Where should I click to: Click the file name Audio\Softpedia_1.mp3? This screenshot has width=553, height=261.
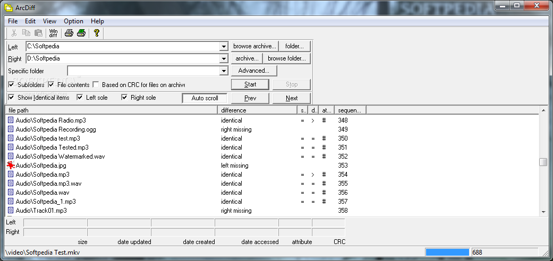point(46,202)
